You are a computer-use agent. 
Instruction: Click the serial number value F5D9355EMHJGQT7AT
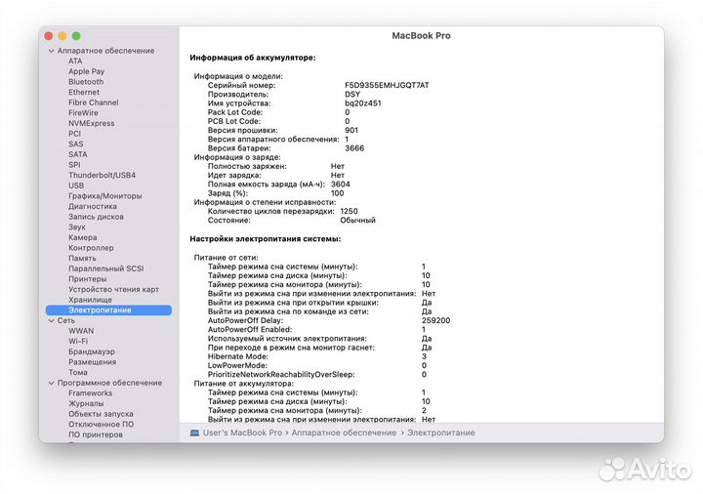click(x=387, y=85)
